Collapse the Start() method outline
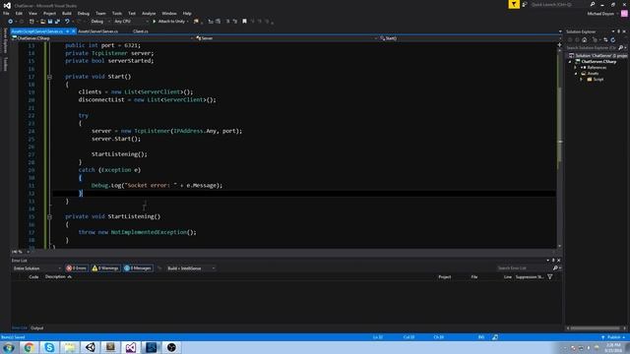This screenshot has height=354, width=630. (x=49, y=77)
